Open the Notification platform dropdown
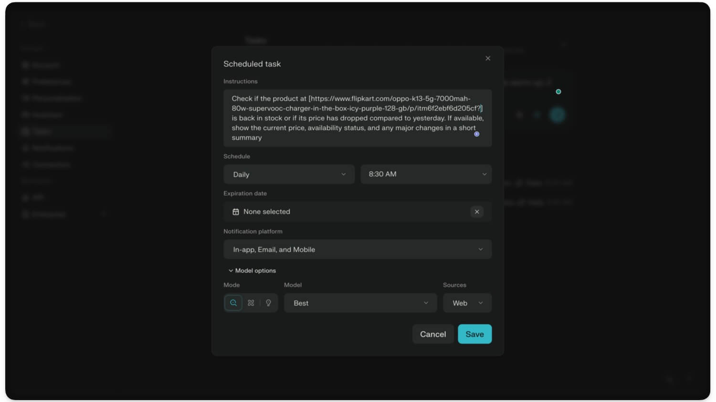Image resolution: width=716 pixels, height=402 pixels. [x=357, y=249]
